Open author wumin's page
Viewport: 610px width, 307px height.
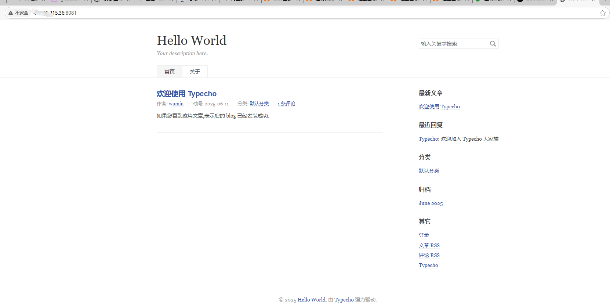(176, 104)
